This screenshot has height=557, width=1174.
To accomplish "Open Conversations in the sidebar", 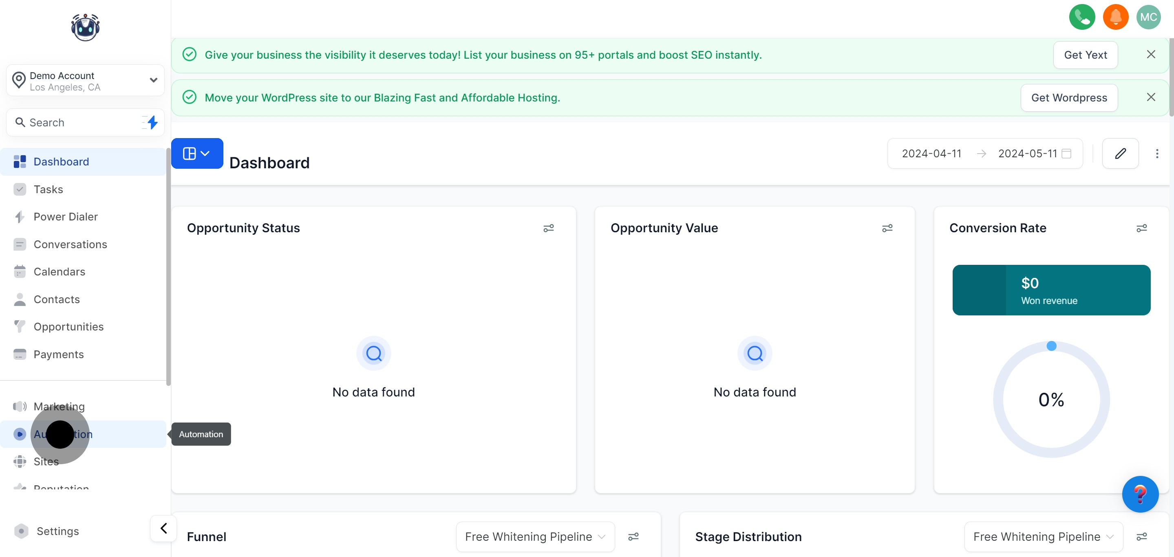I will [x=70, y=244].
